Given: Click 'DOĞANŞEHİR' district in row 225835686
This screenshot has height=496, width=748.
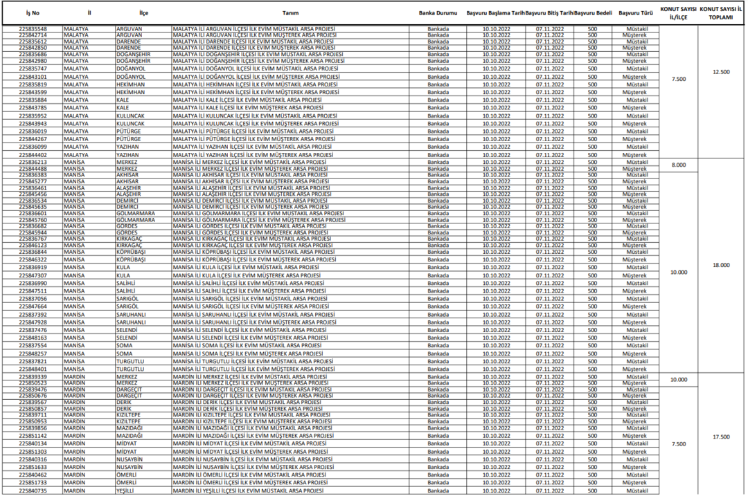Looking at the screenshot, I should pos(133,55).
